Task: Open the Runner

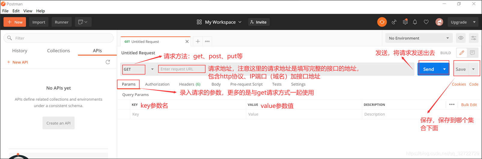Action: click(x=62, y=22)
